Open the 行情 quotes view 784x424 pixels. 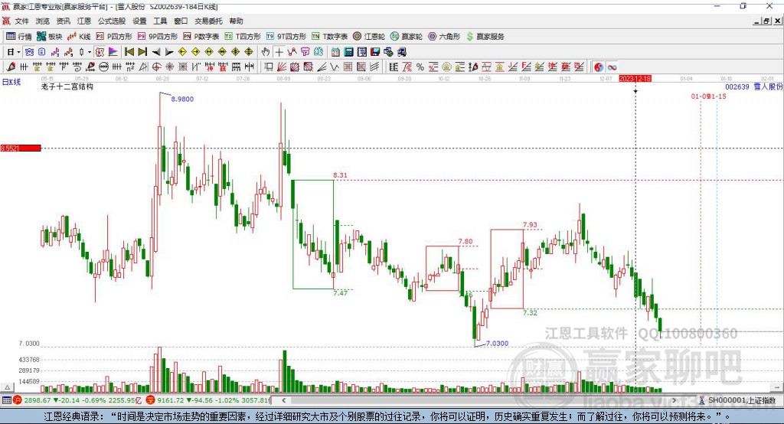[x=18, y=37]
